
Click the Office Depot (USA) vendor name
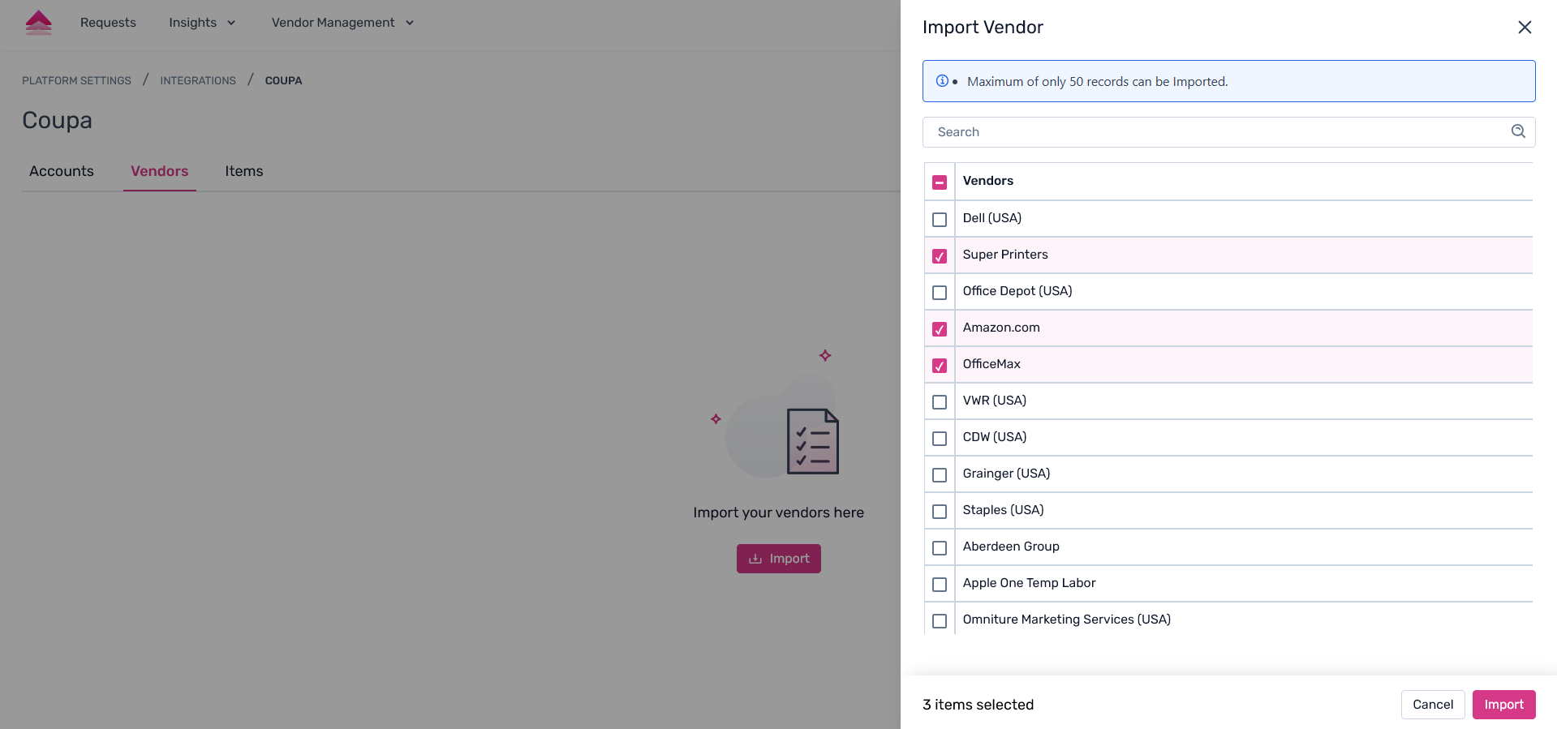click(1017, 291)
